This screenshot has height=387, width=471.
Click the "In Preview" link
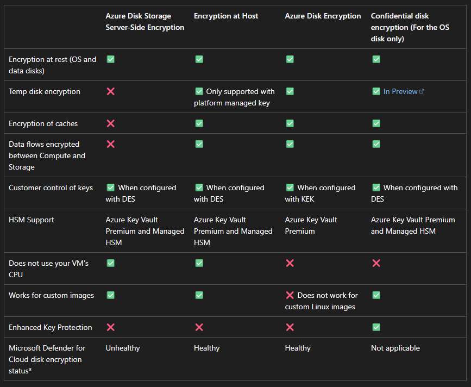(x=400, y=91)
